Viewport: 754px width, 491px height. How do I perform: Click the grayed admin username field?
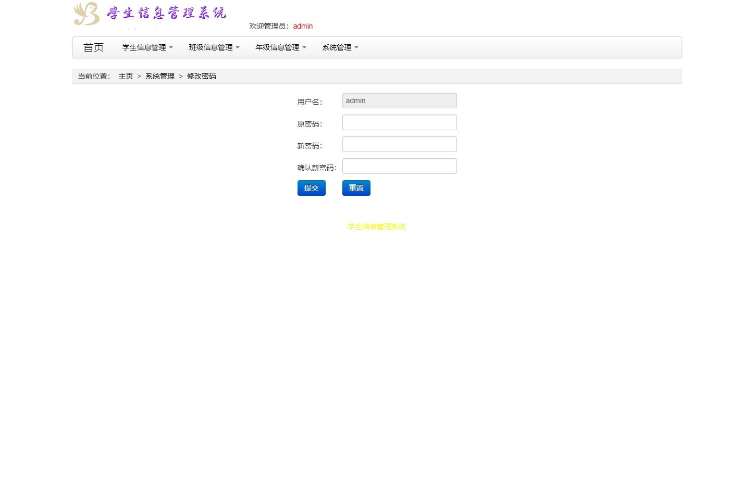[x=399, y=100]
